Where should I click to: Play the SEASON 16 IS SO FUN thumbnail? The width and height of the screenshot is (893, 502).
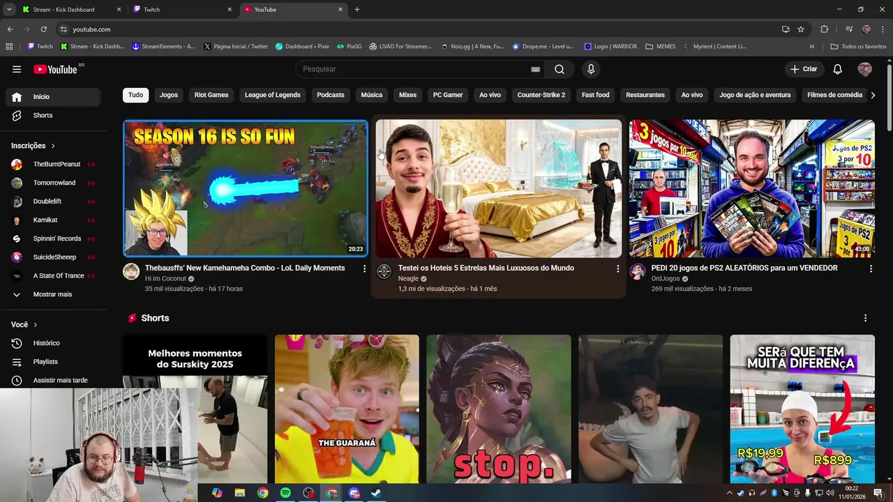tap(246, 189)
